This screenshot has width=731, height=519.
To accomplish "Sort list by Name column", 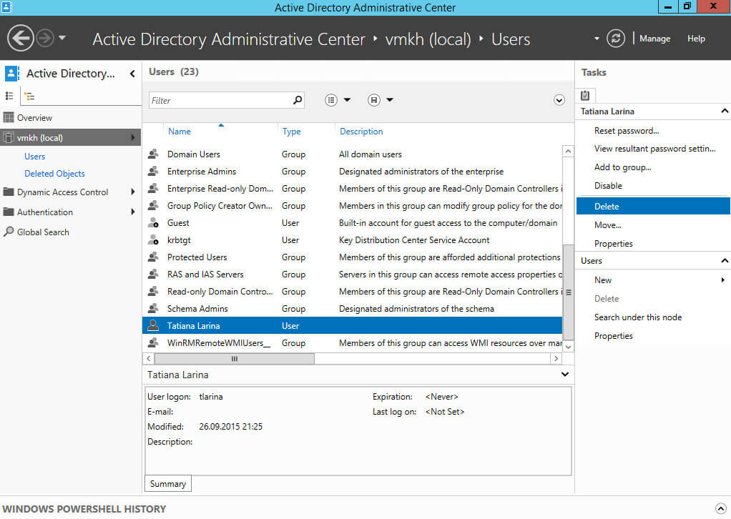I will coord(180,132).
